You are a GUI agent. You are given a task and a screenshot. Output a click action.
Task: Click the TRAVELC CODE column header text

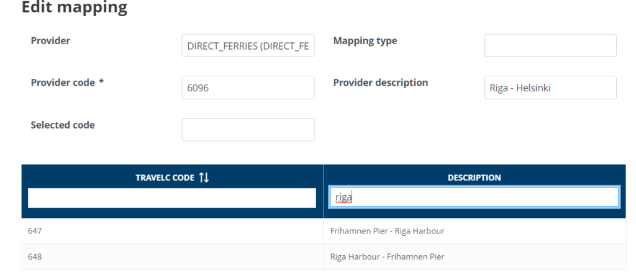coord(165,178)
